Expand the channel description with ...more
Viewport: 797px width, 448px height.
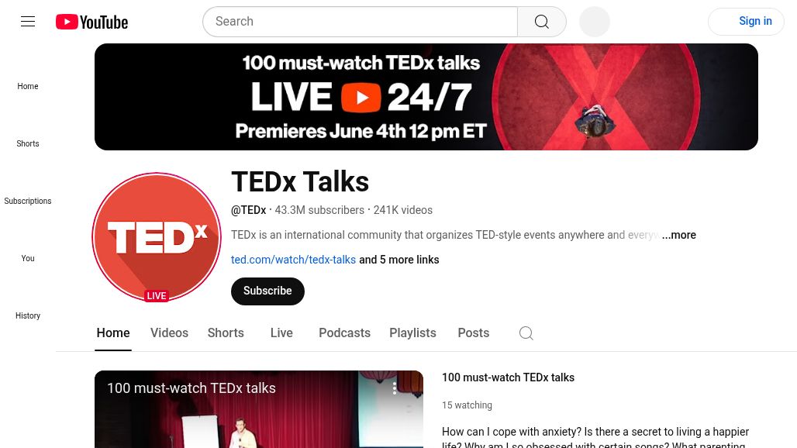pyautogui.click(x=679, y=235)
